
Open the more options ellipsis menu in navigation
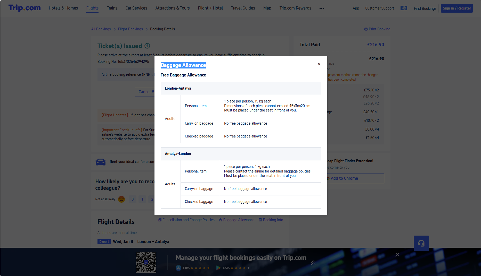click(322, 8)
